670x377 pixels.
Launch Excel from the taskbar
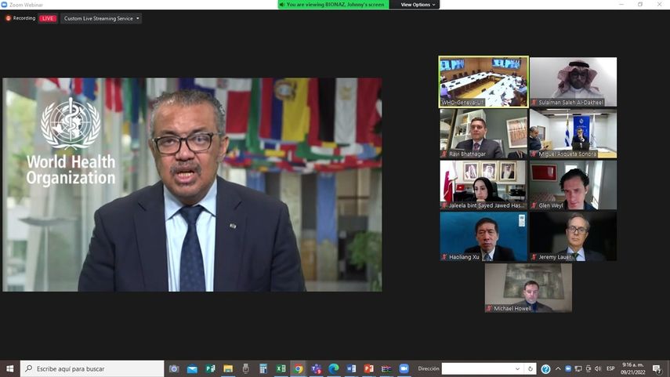tap(281, 369)
